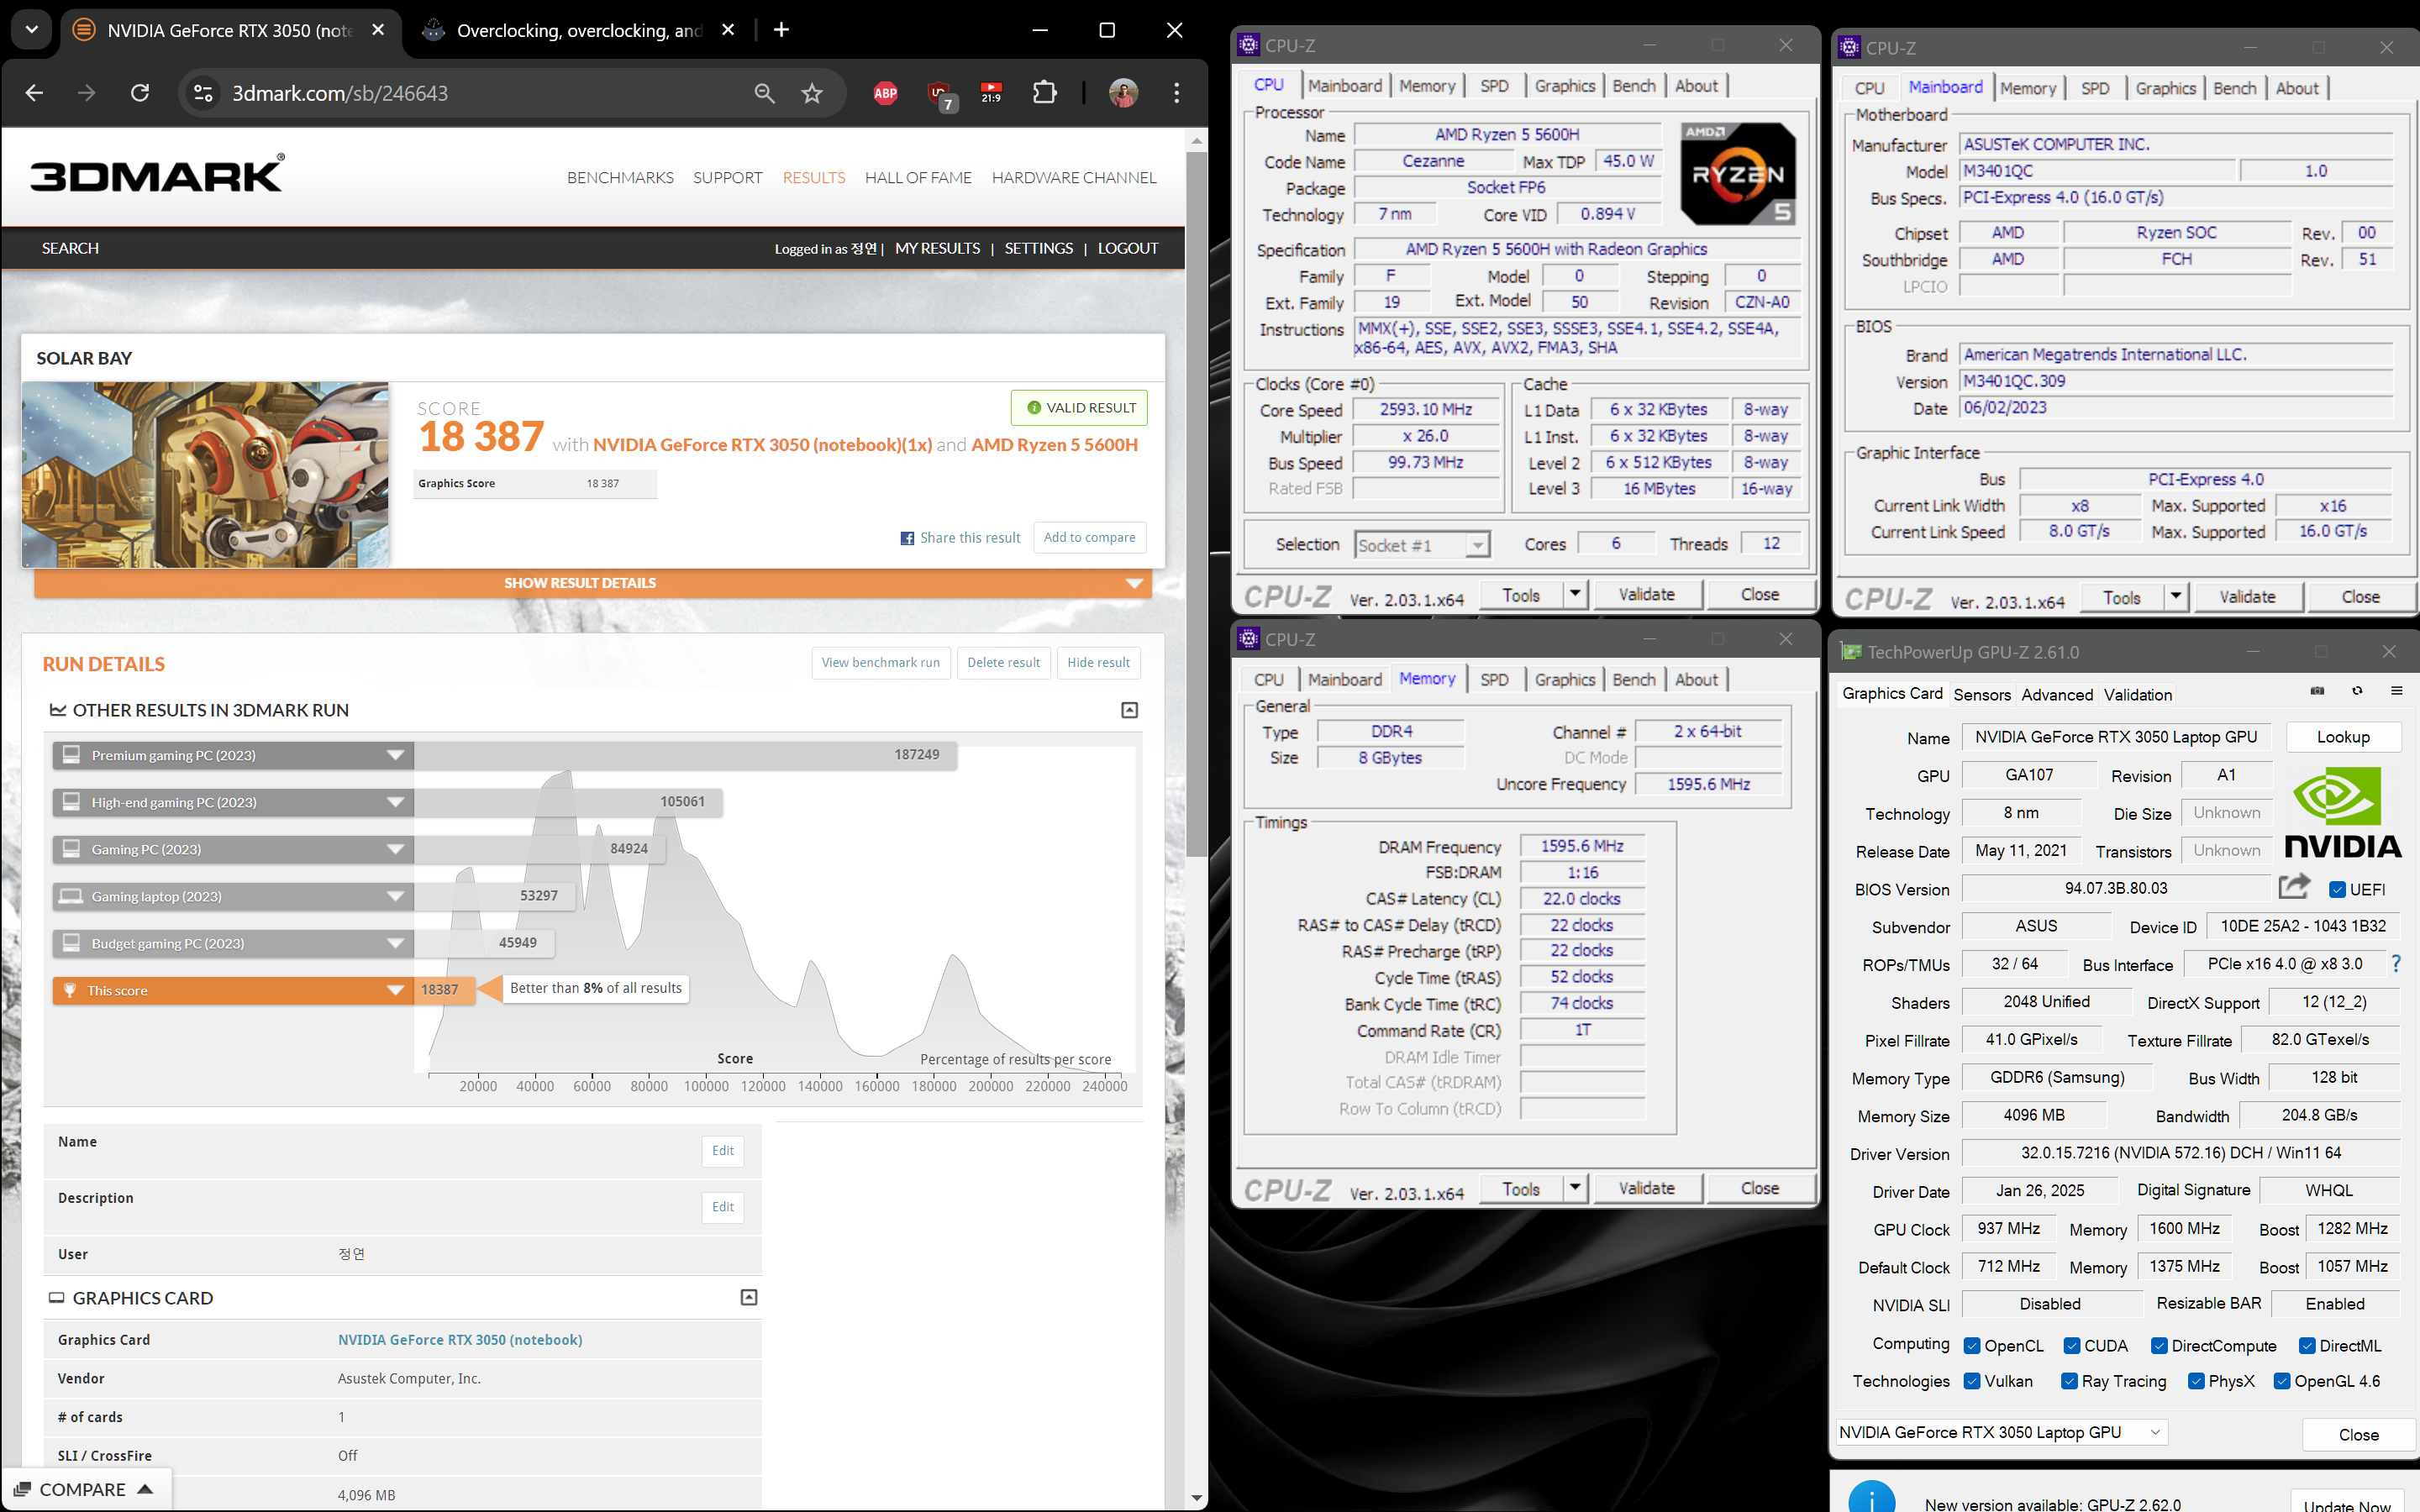Toggle the DirectML checkbox
The width and height of the screenshot is (2420, 1512).
tap(2307, 1345)
